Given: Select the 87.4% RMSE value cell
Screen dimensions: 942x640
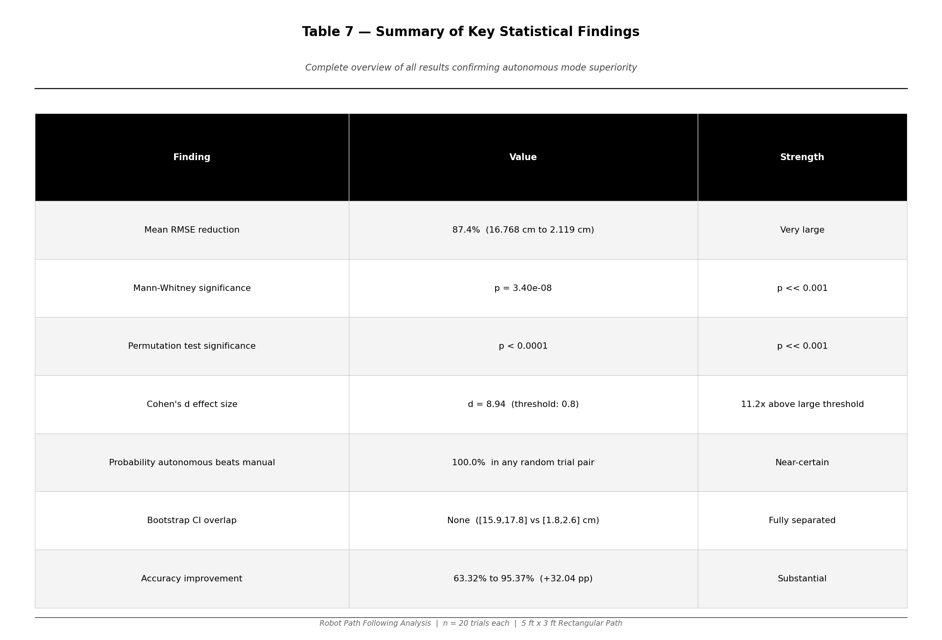Looking at the screenshot, I should click(x=523, y=230).
